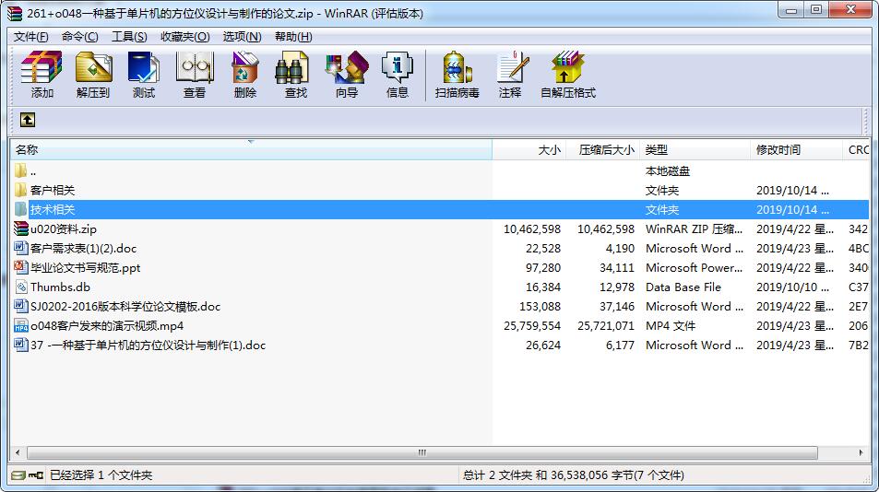The image size is (879, 492).
Task: Click the horizontal scrollbar left arrow
Action: (x=18, y=452)
